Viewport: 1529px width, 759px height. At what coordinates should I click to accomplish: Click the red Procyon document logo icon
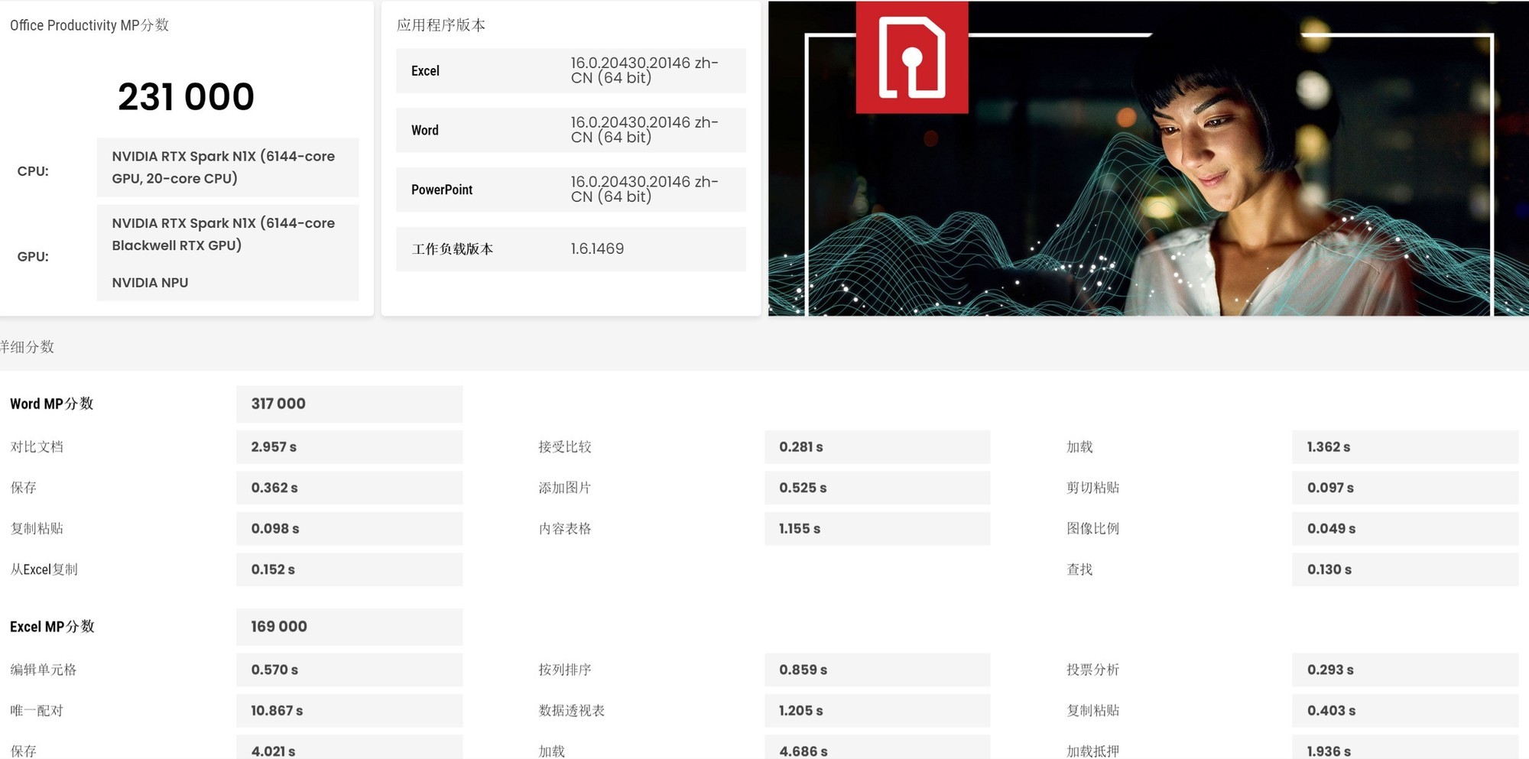[911, 57]
